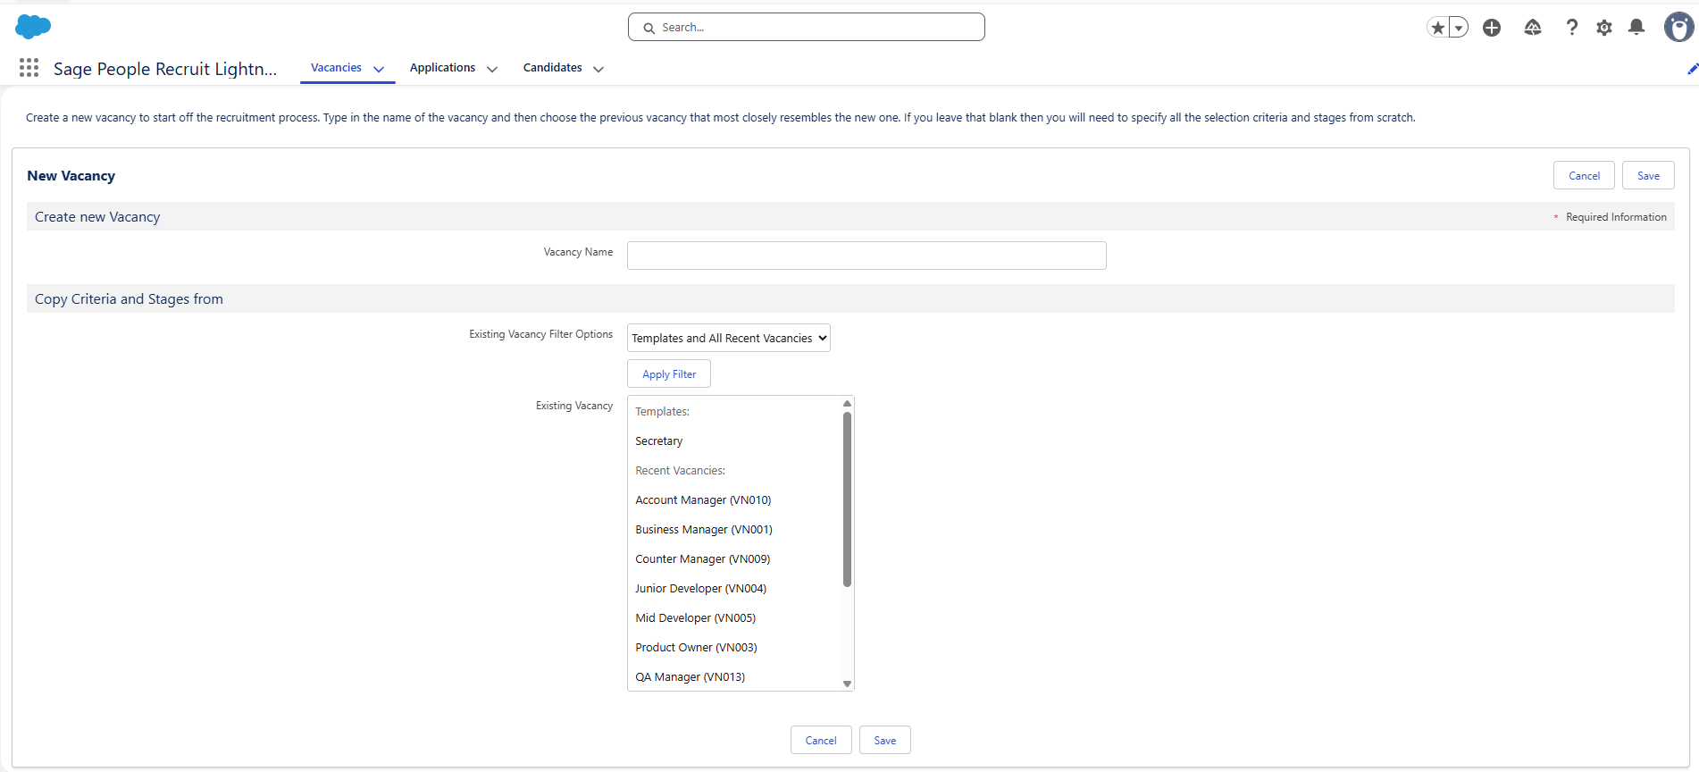Open the global actions plus icon

[1492, 28]
